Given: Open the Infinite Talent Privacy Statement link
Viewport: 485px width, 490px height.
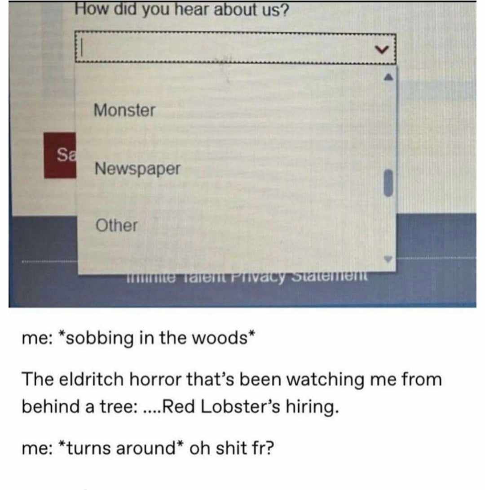Looking at the screenshot, I should [x=246, y=277].
